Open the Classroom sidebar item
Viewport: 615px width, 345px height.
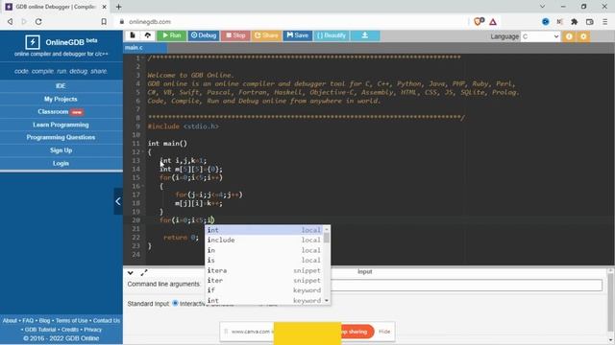click(x=61, y=112)
